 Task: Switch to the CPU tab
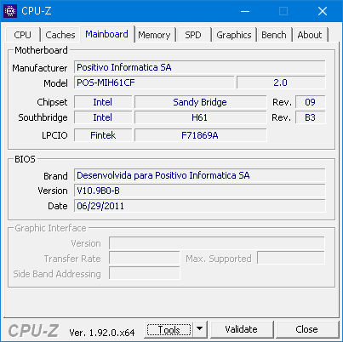22,35
